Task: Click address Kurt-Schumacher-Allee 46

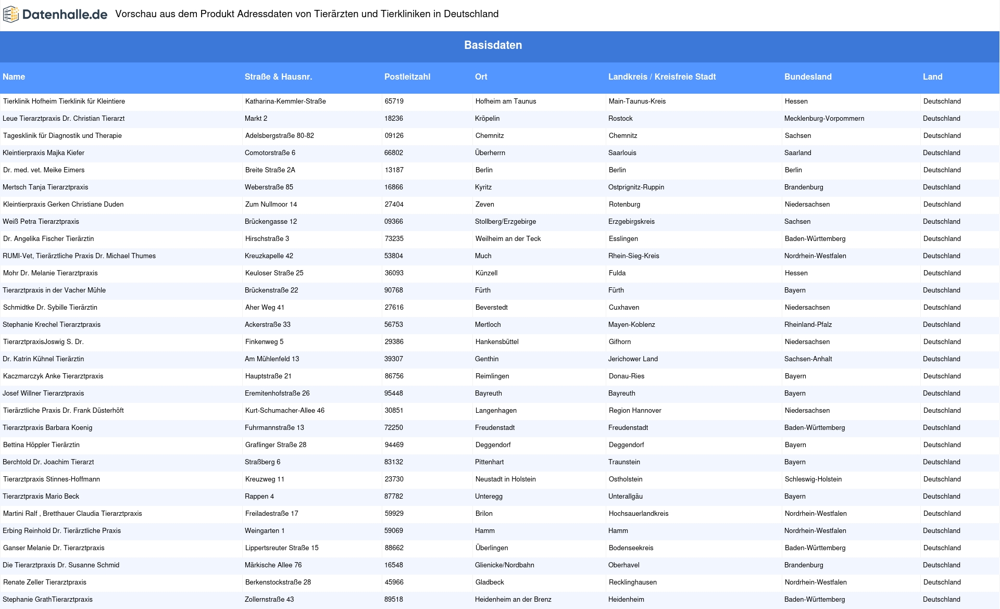Action: click(285, 411)
